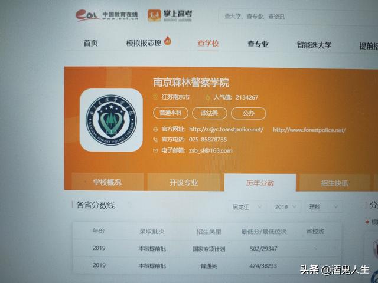Click the 掌上高考 orange app icon

pos(154,16)
